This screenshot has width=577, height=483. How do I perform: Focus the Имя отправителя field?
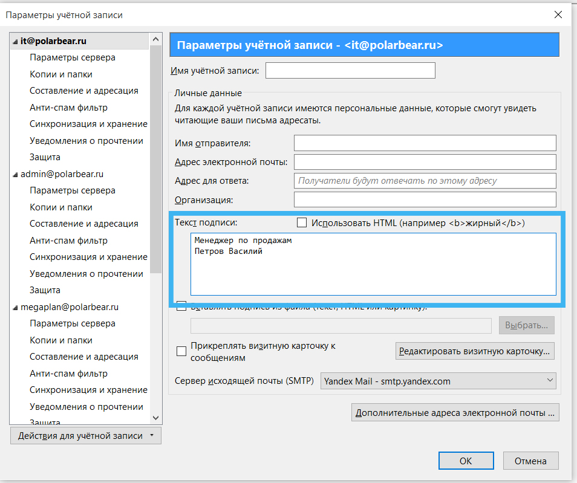coord(425,143)
